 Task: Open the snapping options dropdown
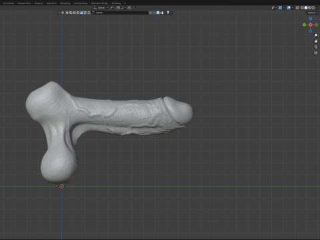(x=123, y=8)
